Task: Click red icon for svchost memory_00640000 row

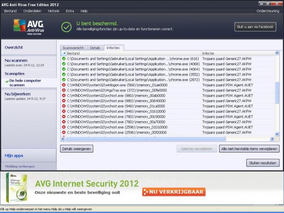Action: click(x=64, y=101)
